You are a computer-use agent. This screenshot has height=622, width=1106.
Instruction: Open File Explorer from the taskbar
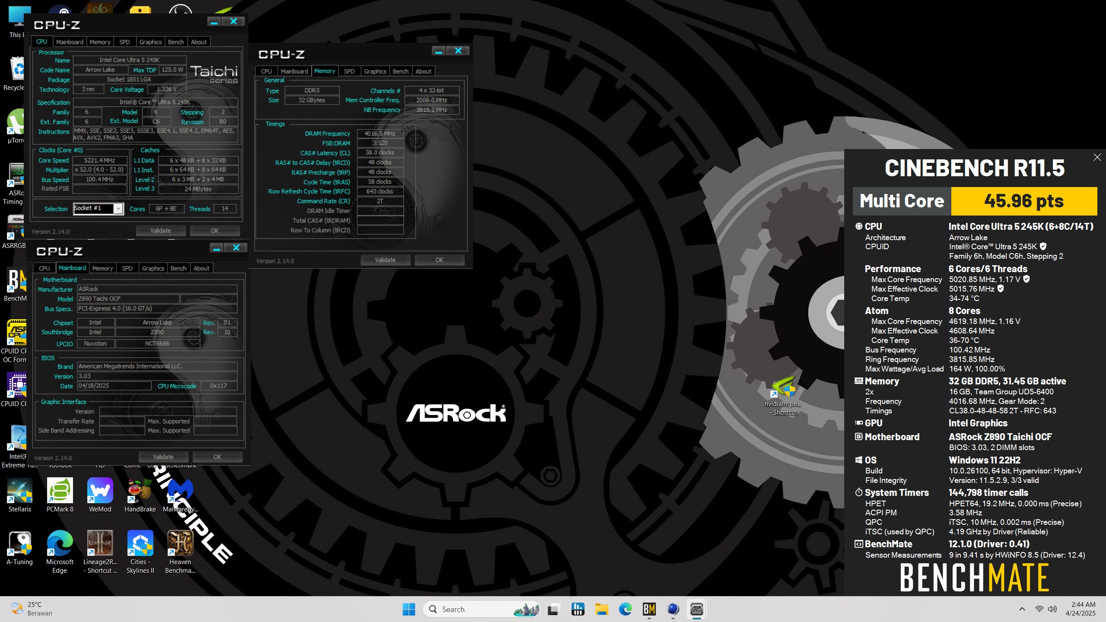pyautogui.click(x=601, y=609)
